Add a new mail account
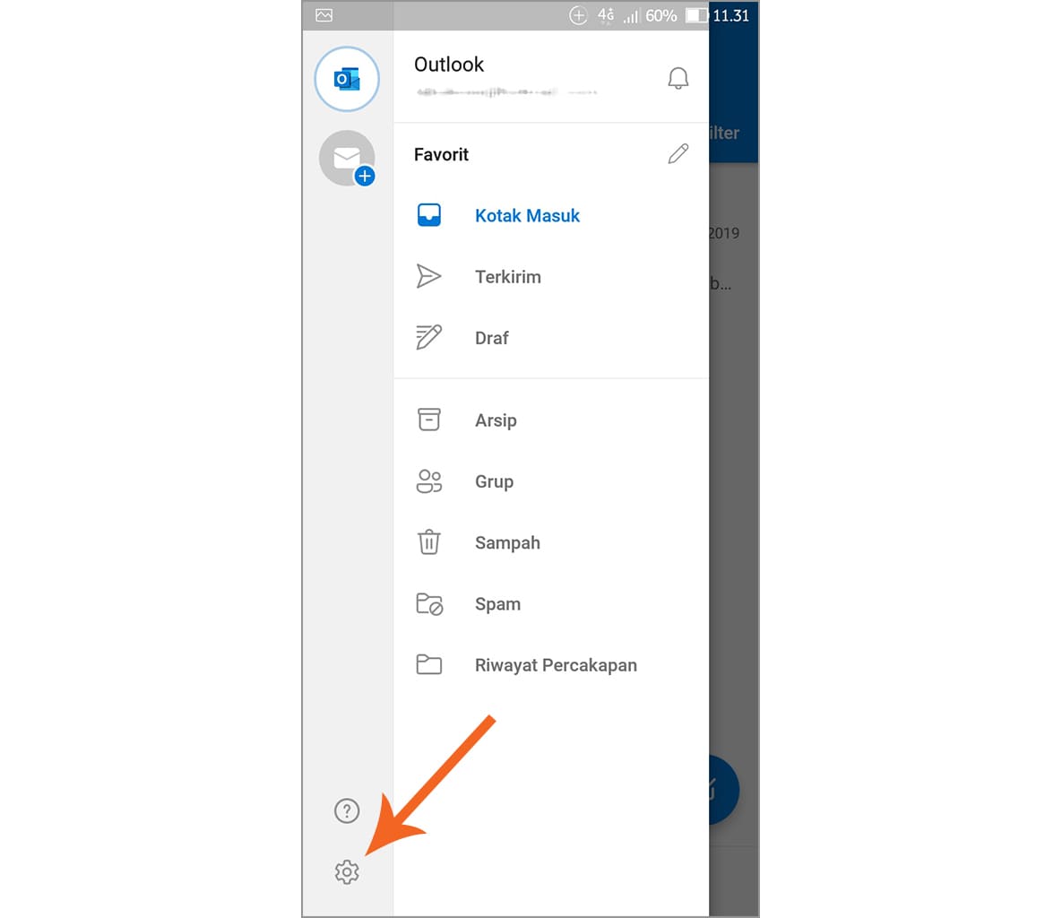Image resolution: width=1062 pixels, height=918 pixels. pyautogui.click(x=347, y=159)
